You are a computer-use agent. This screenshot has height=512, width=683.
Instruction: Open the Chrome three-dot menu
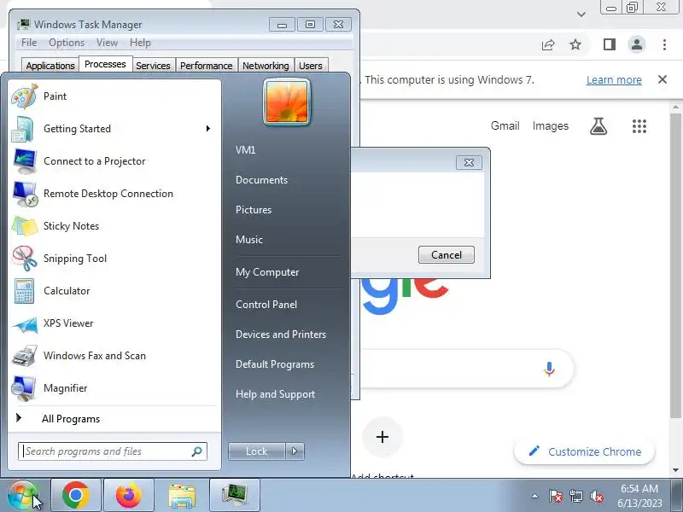664,44
